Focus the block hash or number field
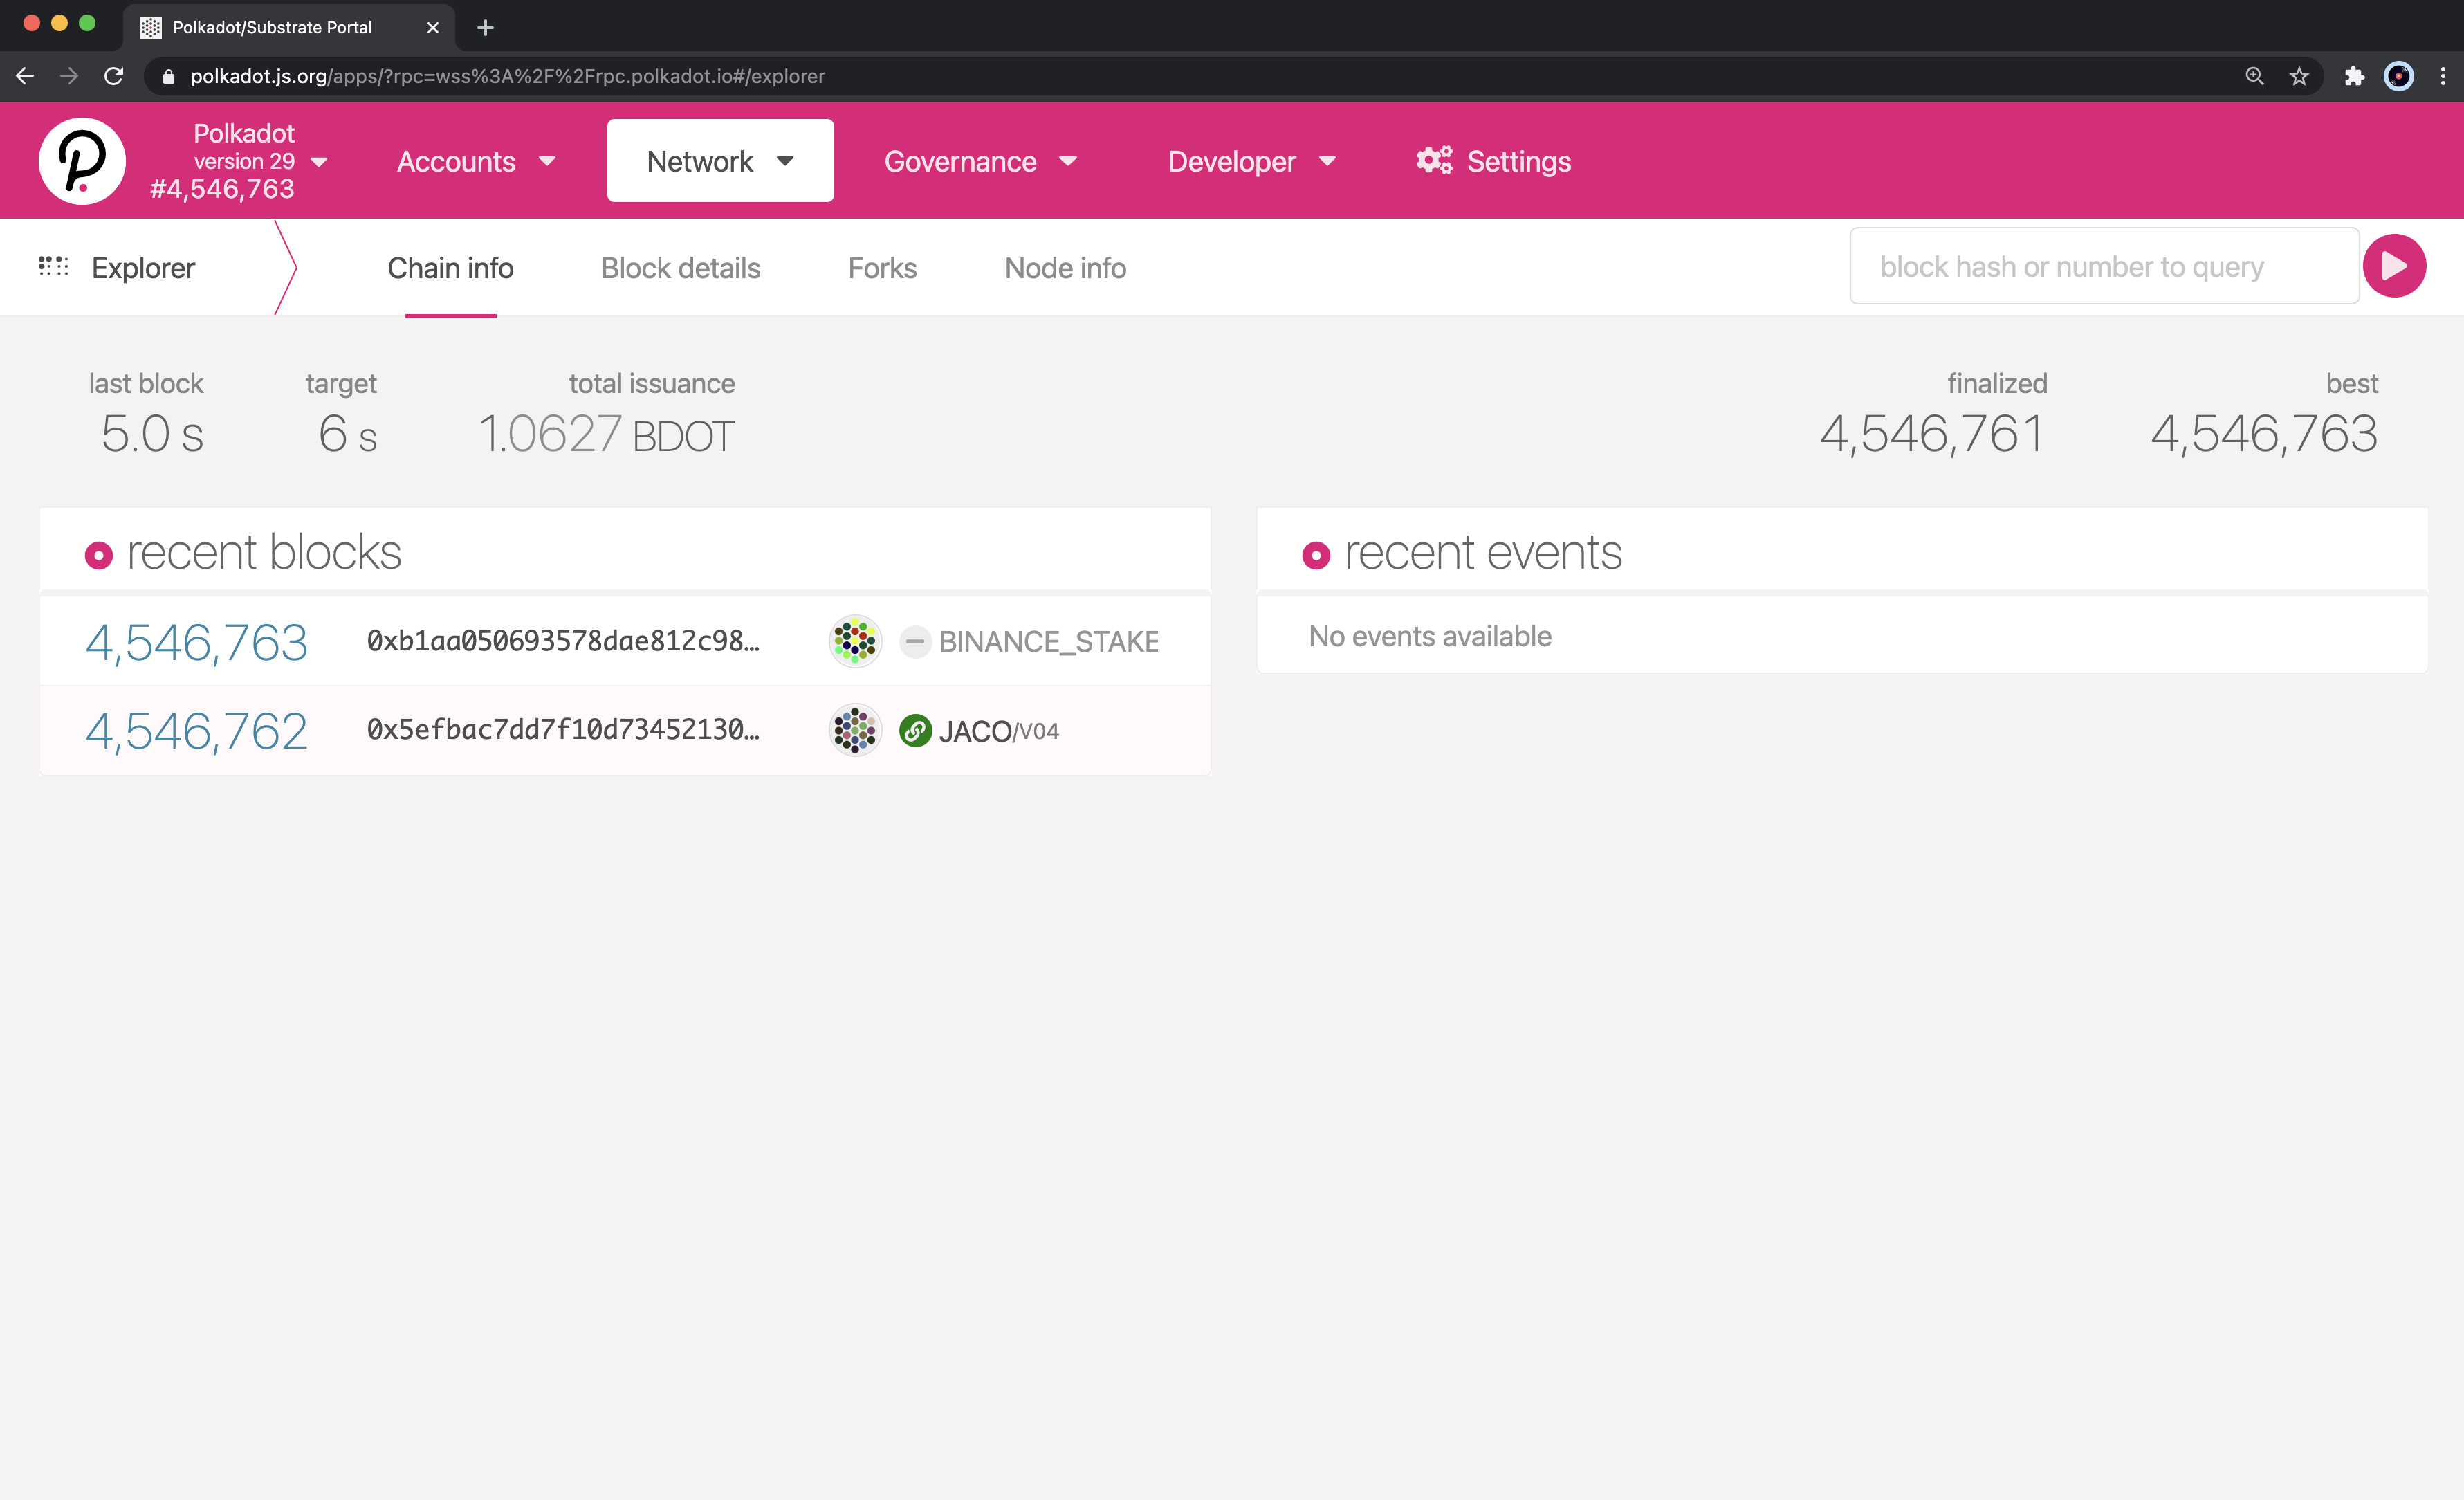Screen dimensions: 2464x1500 click(x=2103, y=267)
